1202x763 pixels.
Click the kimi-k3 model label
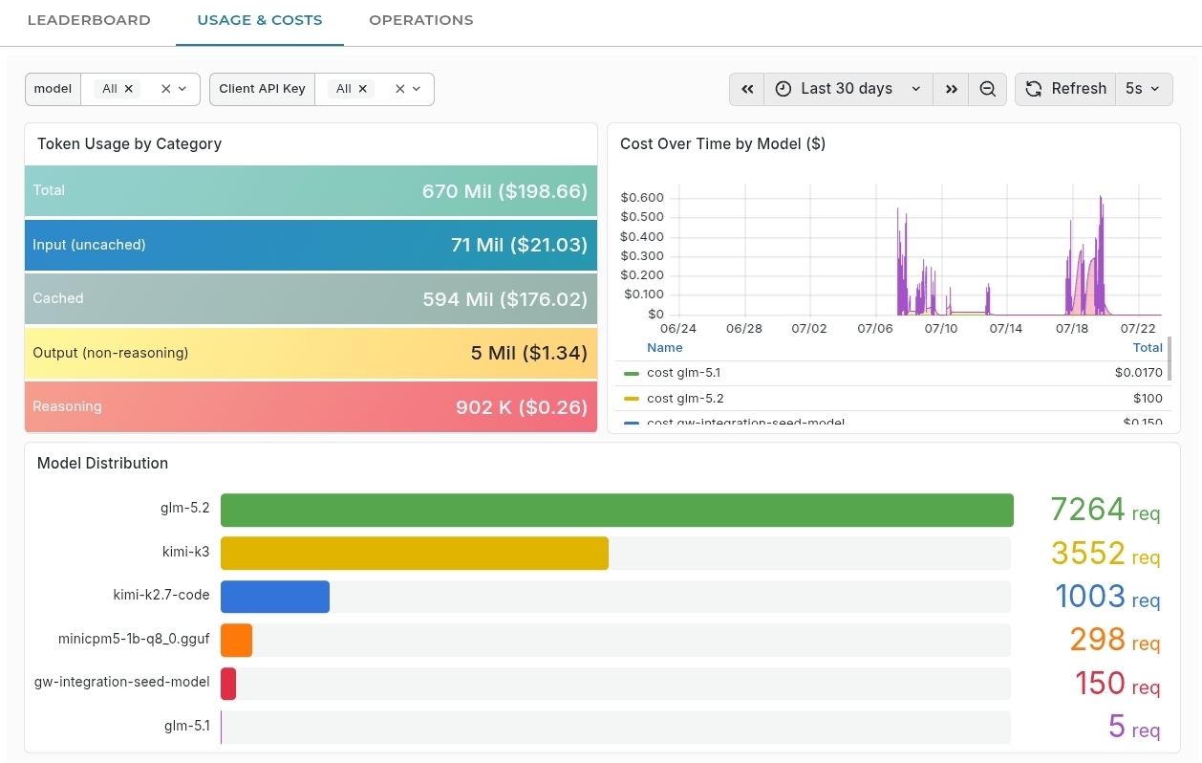click(x=185, y=552)
